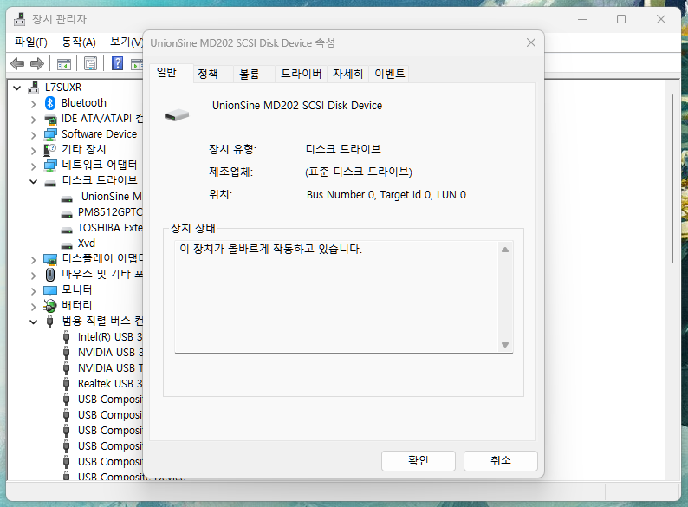Viewport: 688px width, 507px height.
Task: Click device status scroll down arrow
Action: (505, 345)
